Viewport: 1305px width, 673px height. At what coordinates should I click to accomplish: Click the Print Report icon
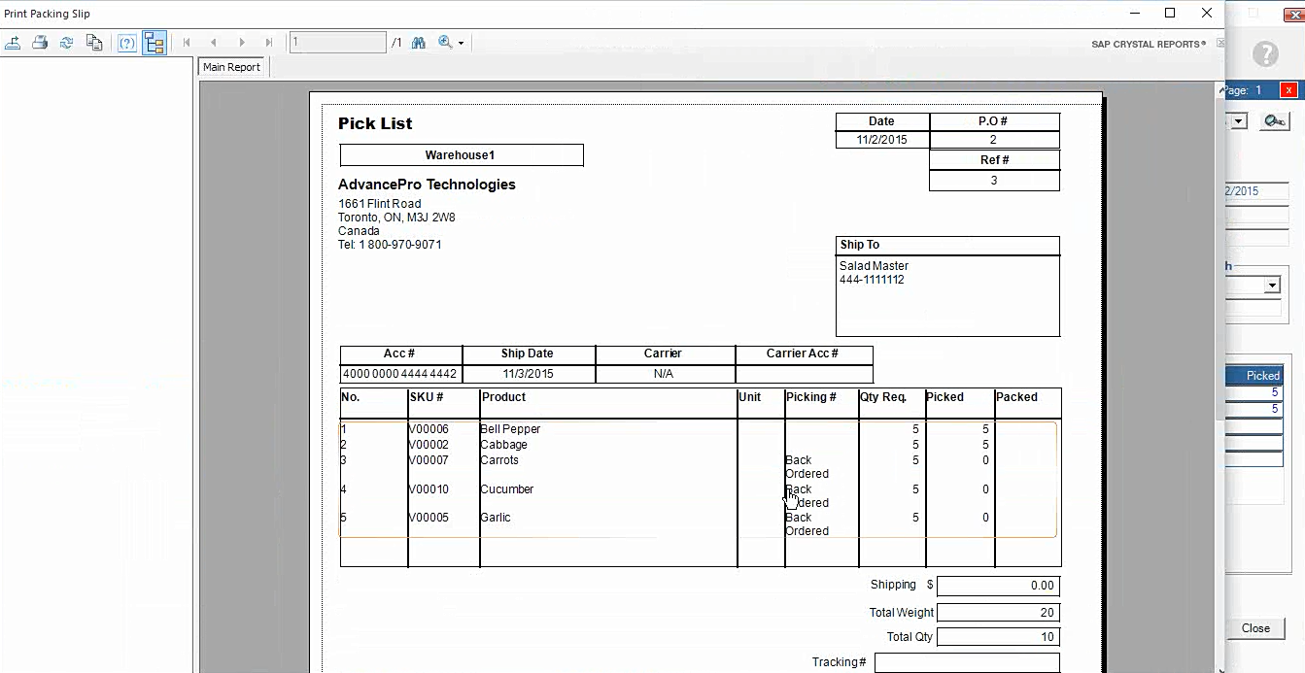[x=40, y=43]
